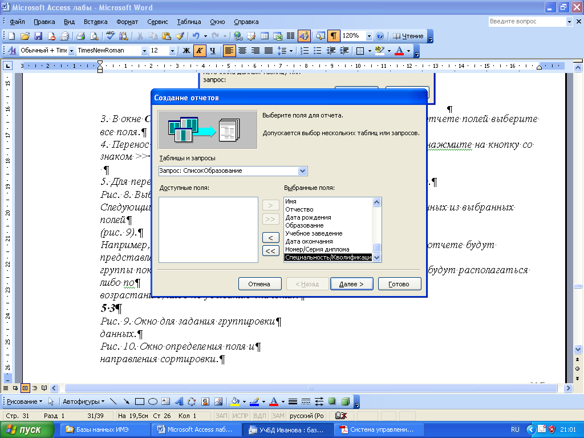Screen dimensions: 584x438
Task: Click Далее > button in wizard
Action: (351, 284)
